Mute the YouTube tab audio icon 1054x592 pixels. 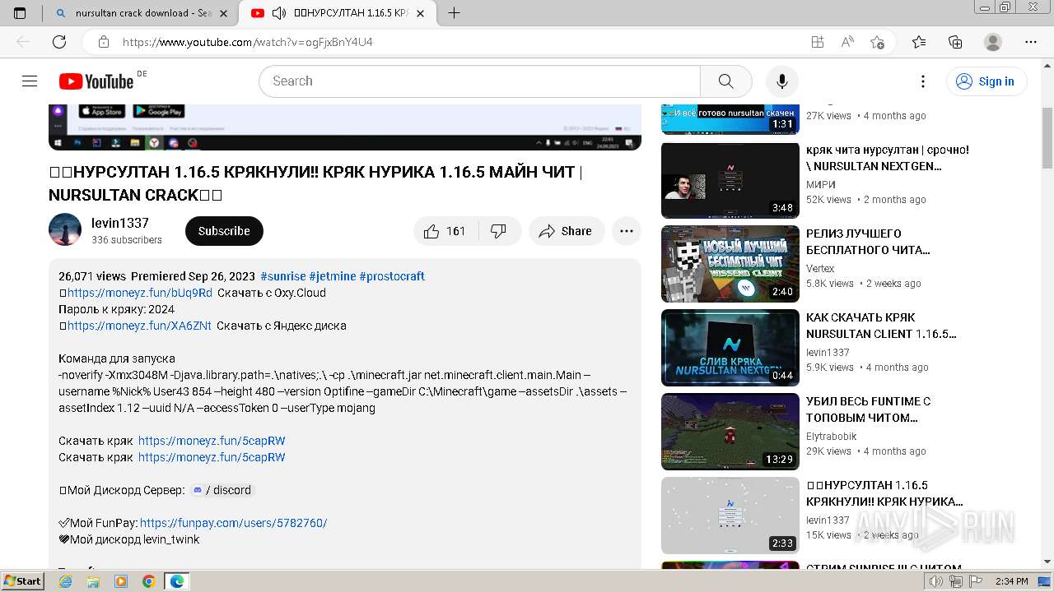click(279, 13)
